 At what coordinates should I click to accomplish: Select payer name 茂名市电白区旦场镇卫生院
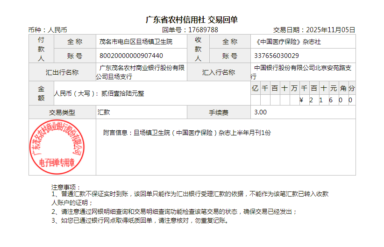click(136, 42)
